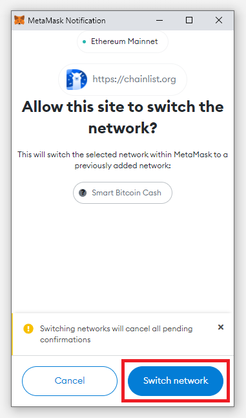Click the 'Switching networks will cancel' warning text
The height and width of the screenshot is (418, 246).
(116, 334)
